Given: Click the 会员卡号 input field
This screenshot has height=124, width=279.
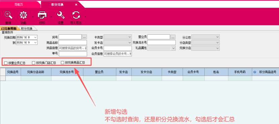Looking at the screenshot, I should [118, 48].
